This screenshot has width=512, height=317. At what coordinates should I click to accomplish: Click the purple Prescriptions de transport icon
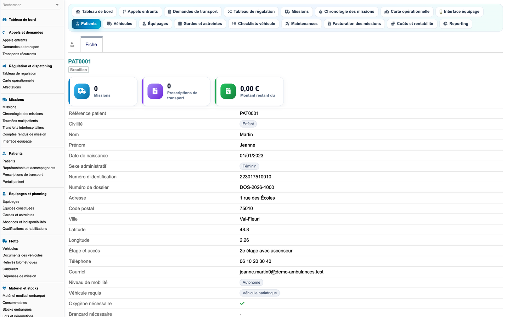(155, 91)
